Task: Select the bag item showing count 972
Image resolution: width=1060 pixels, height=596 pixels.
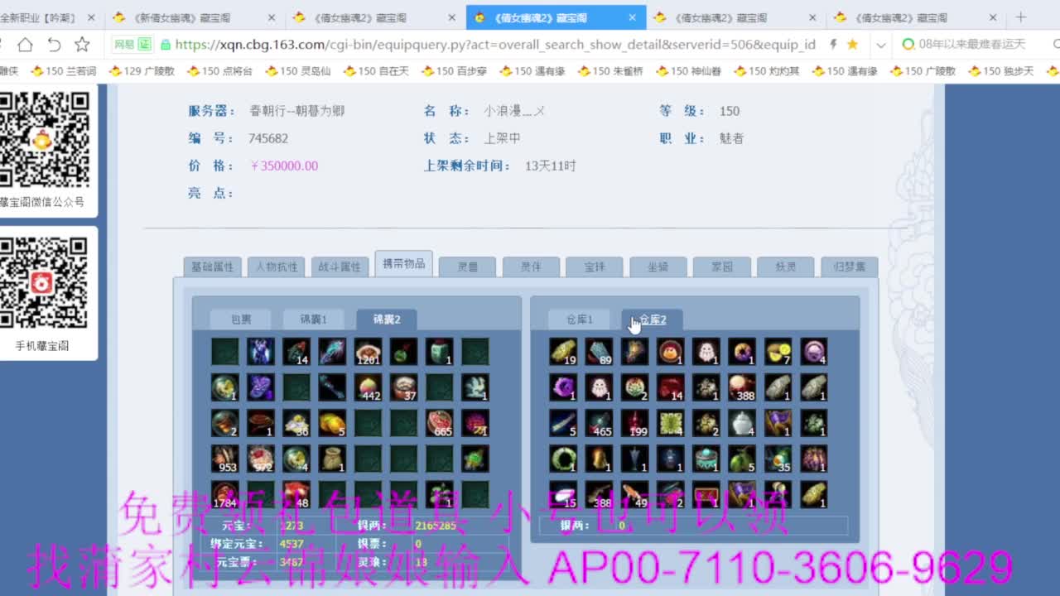Action: (x=260, y=459)
